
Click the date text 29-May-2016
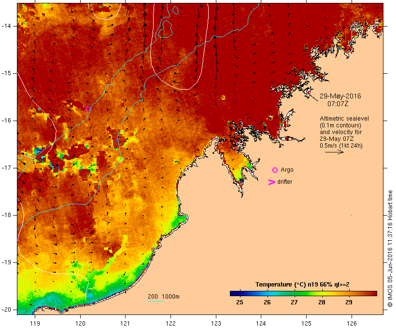340,96
